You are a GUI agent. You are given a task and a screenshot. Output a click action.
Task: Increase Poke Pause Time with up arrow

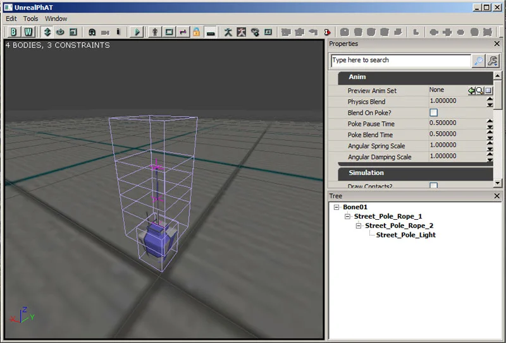(490, 121)
